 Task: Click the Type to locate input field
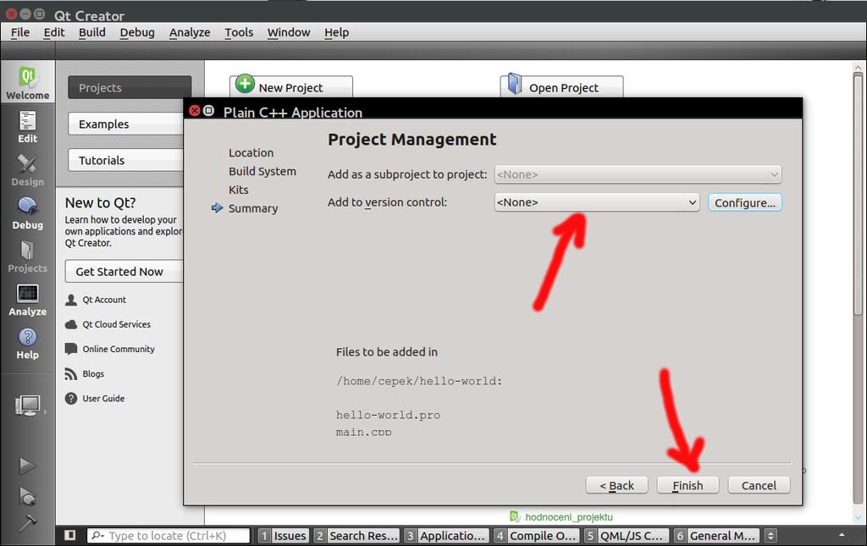pyautogui.click(x=168, y=535)
